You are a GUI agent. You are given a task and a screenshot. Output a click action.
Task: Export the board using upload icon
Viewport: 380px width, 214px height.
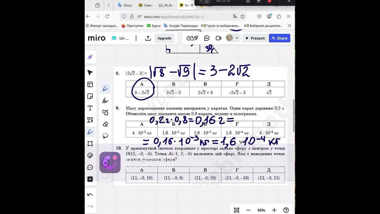tap(148, 38)
